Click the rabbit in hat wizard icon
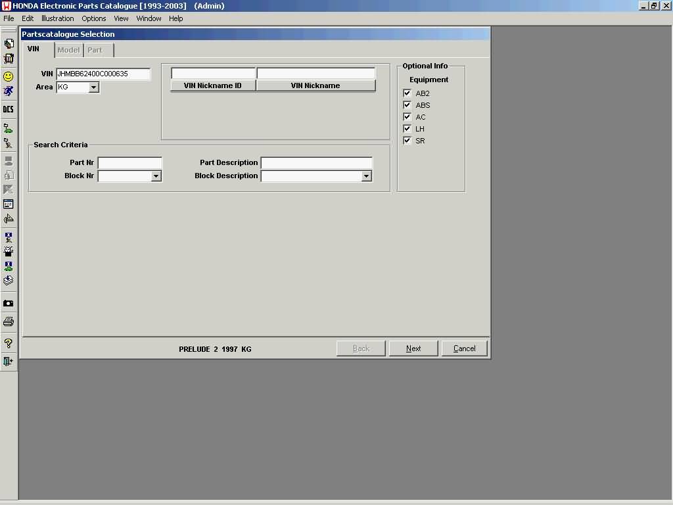The height and width of the screenshot is (505, 673). point(9,251)
